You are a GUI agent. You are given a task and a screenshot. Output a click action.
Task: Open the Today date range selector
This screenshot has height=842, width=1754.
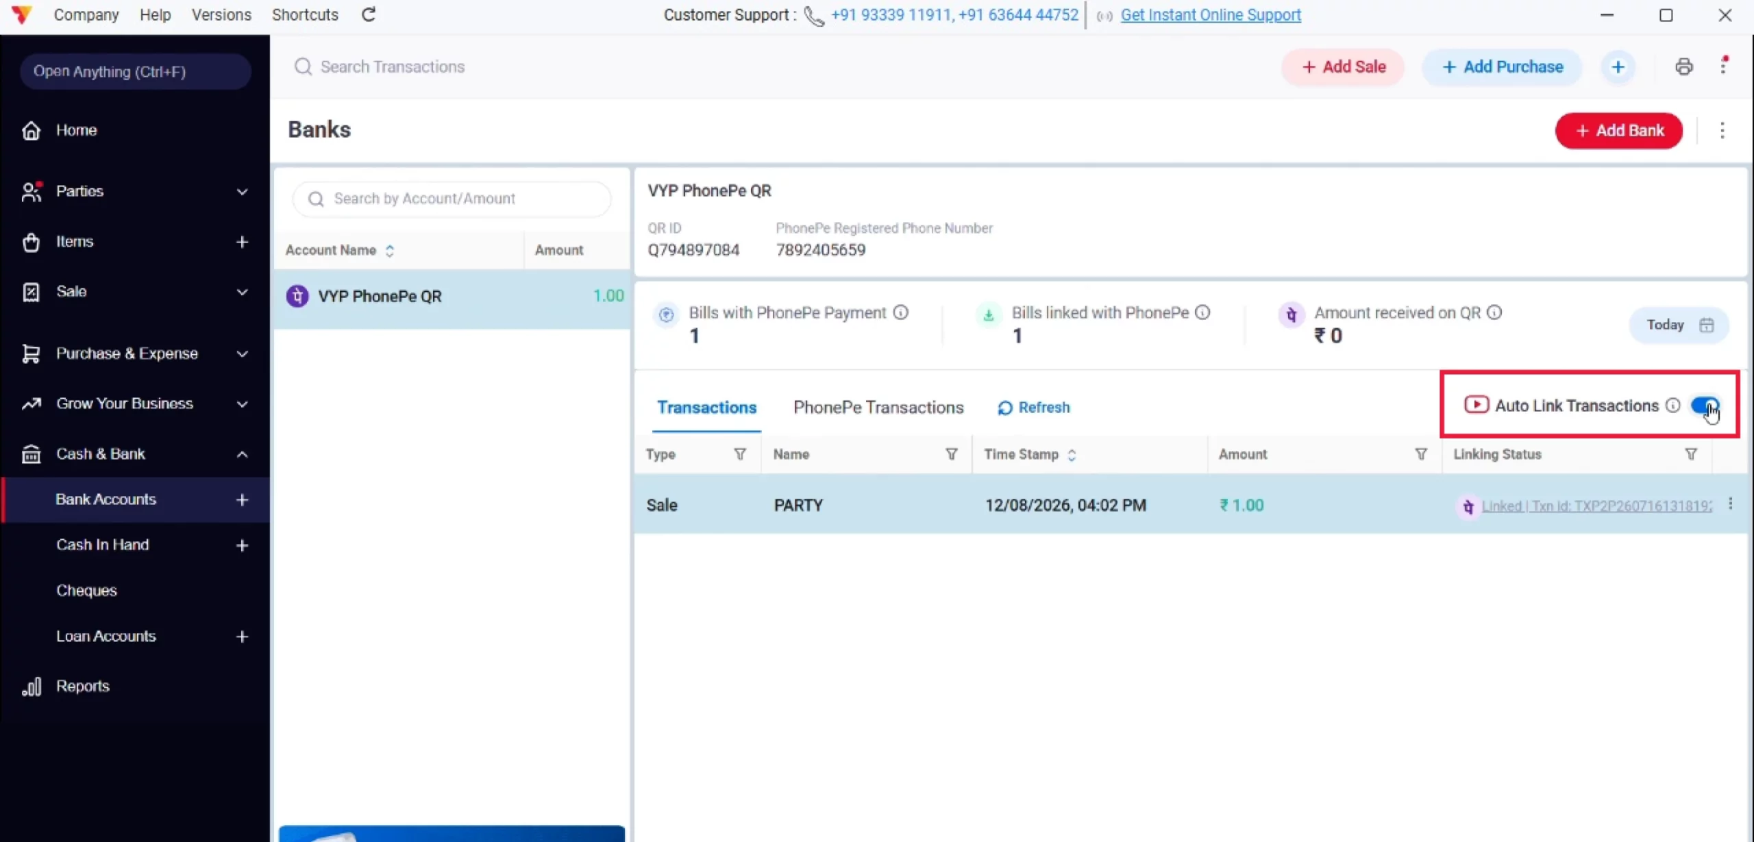pos(1679,325)
